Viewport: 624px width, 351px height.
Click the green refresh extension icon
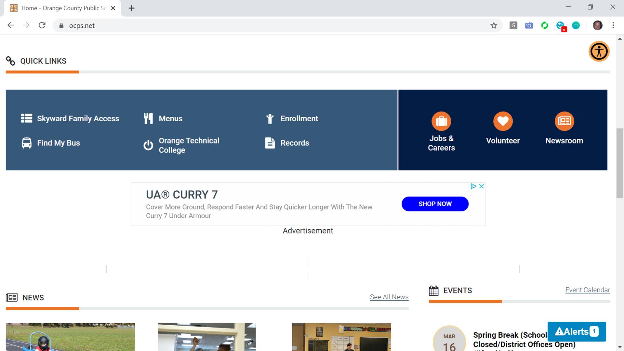545,25
